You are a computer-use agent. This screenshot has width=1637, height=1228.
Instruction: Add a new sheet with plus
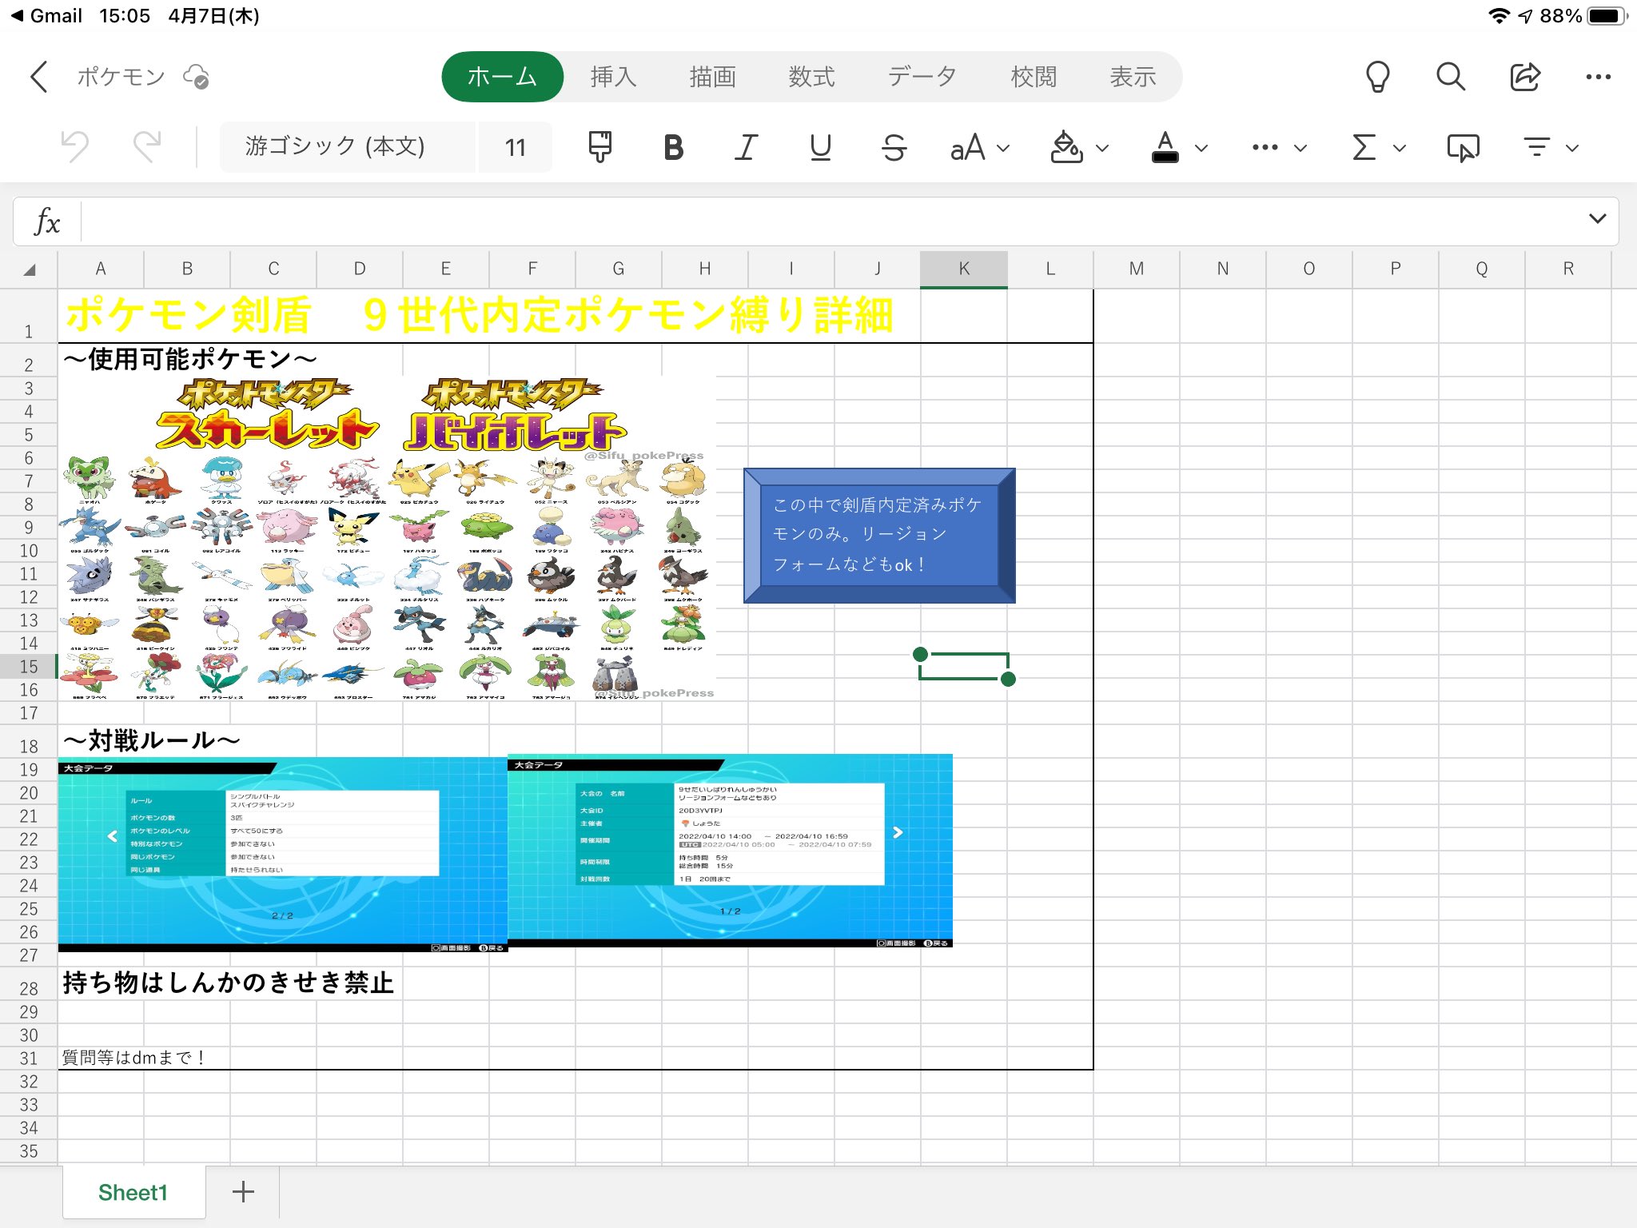(x=243, y=1192)
